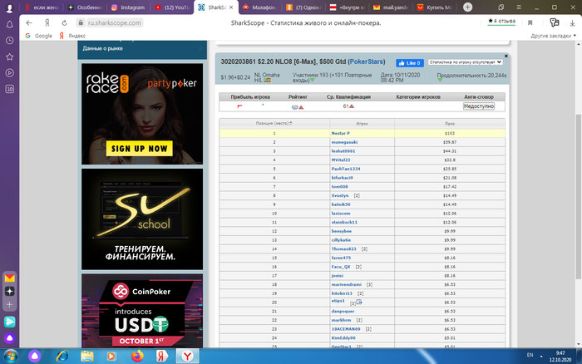Launch Alice assistant from sidebar

(10, 338)
